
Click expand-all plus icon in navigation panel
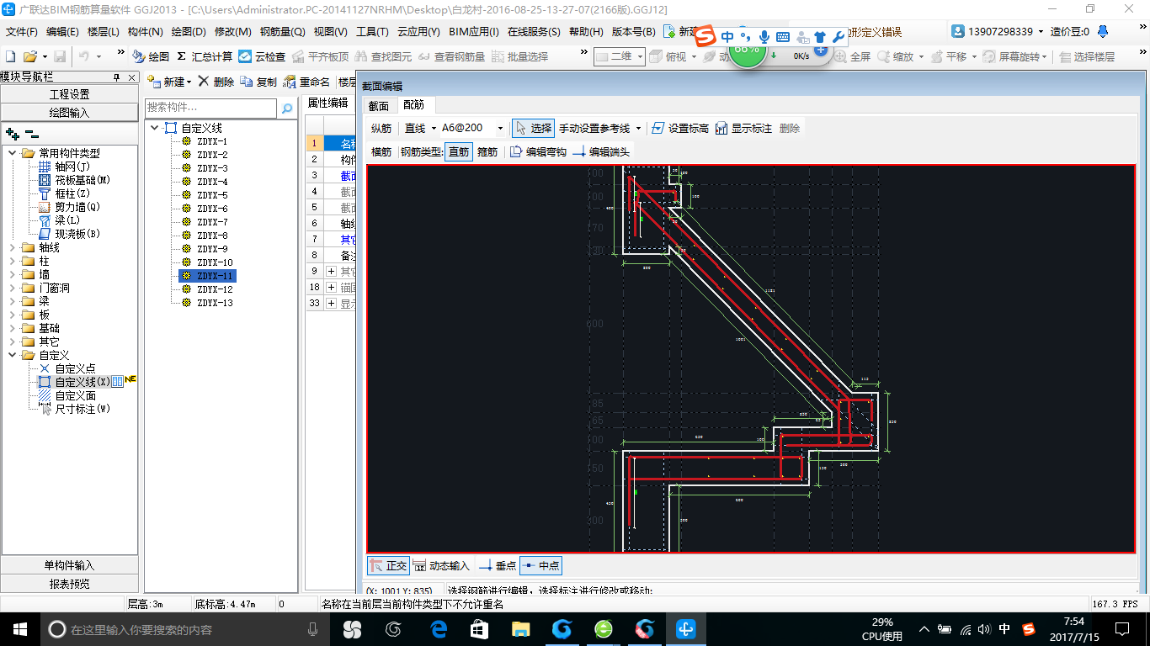(x=13, y=133)
